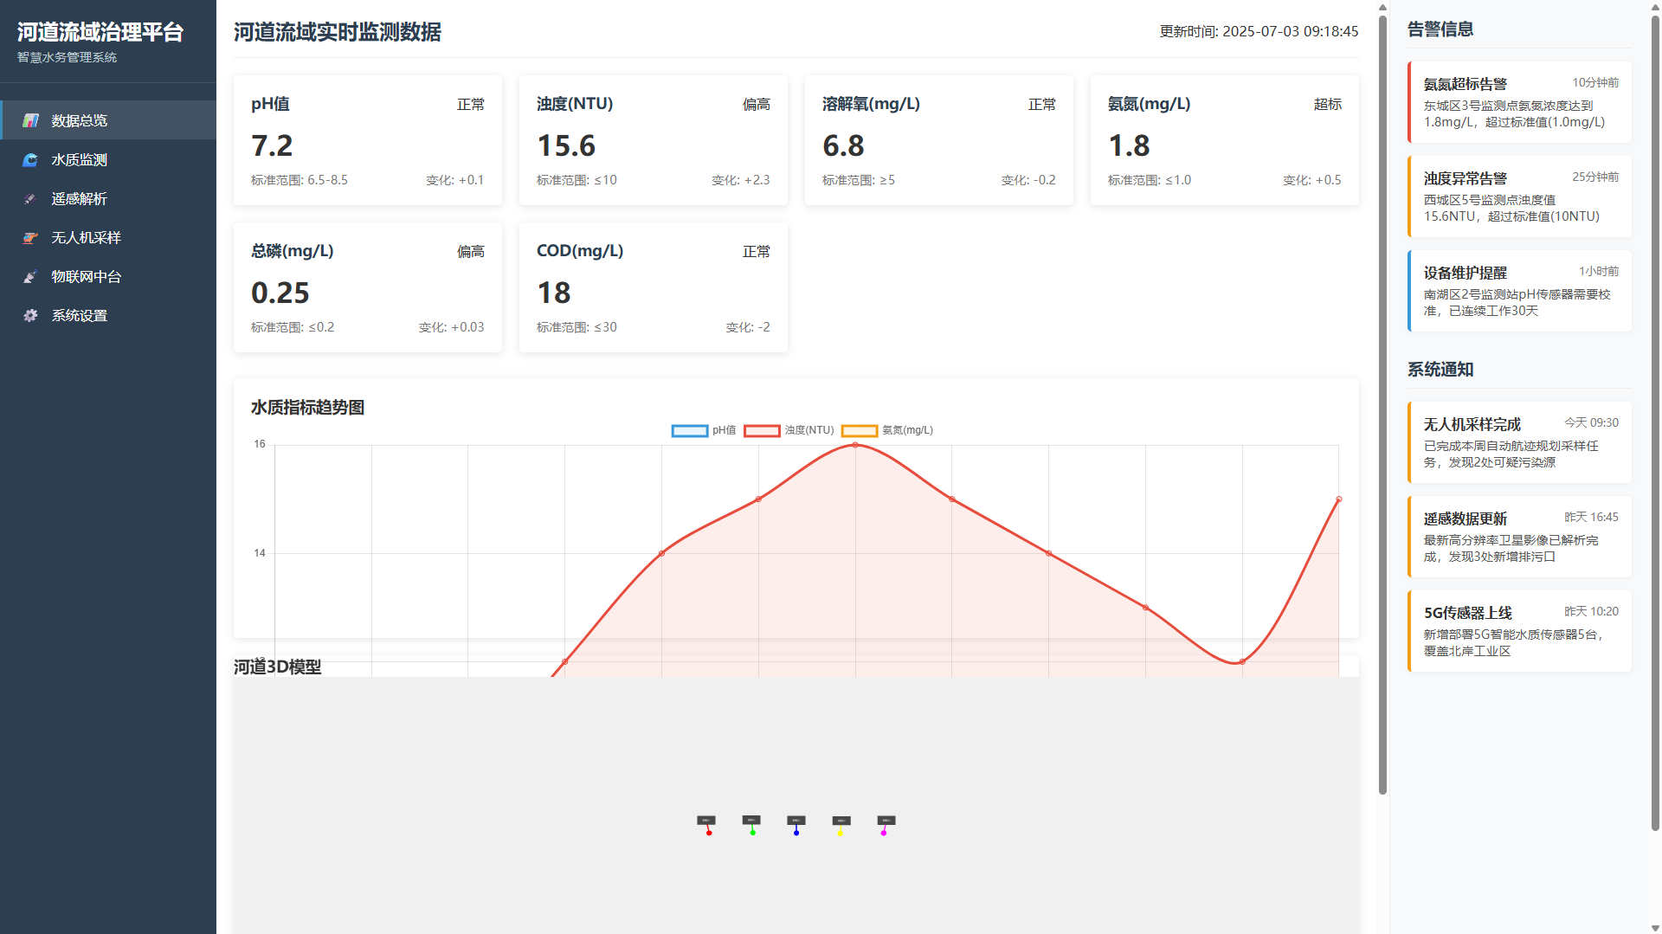The width and height of the screenshot is (1662, 934).
Task: Toggle the pH值 series in chart legend
Action: click(704, 430)
